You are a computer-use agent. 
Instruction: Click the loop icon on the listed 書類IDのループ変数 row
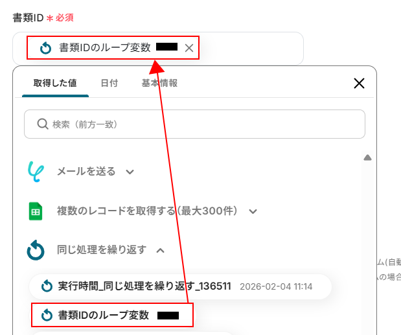(47, 315)
